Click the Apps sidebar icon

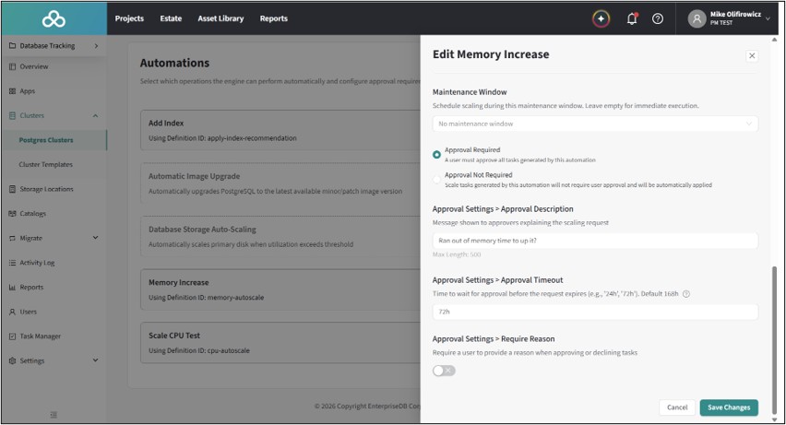13,91
